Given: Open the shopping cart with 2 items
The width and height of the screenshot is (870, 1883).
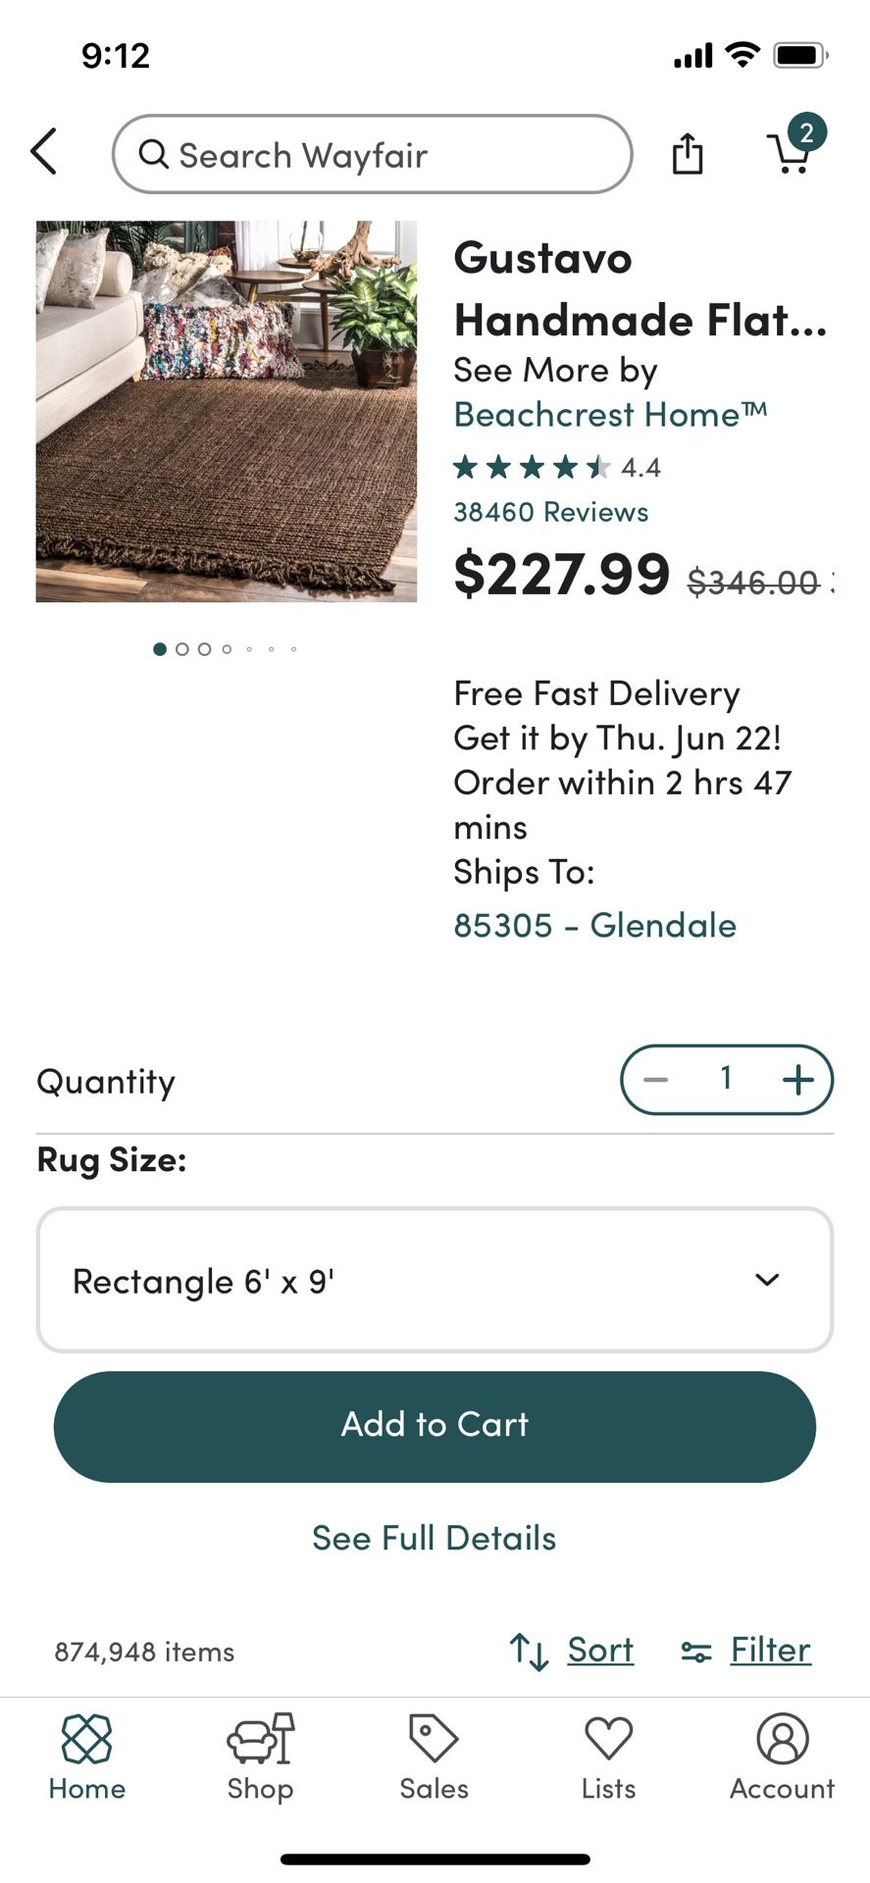Looking at the screenshot, I should [793, 154].
